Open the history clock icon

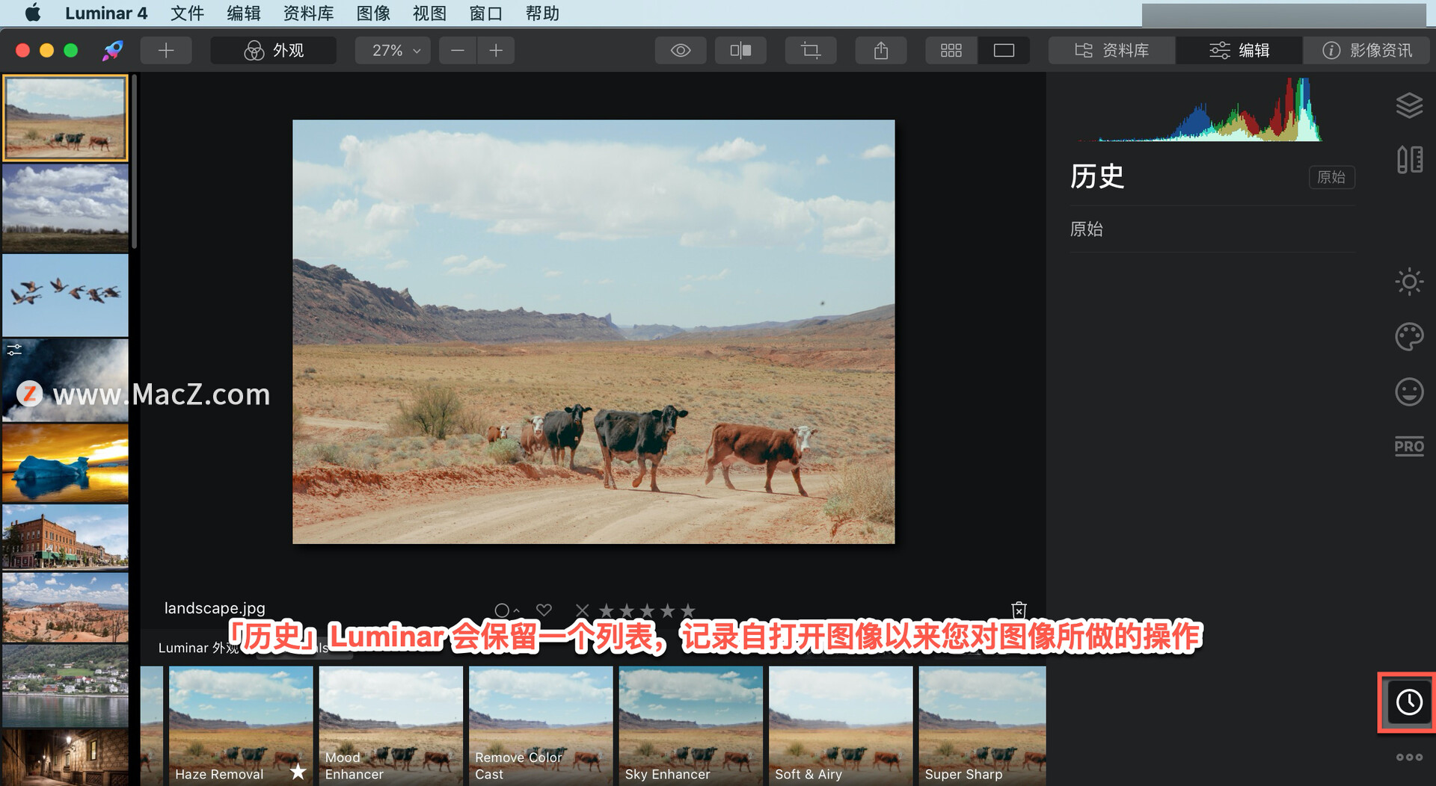pos(1409,702)
